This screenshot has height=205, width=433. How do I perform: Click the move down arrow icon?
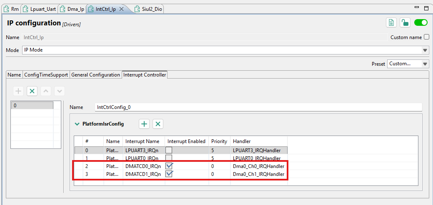[59, 91]
